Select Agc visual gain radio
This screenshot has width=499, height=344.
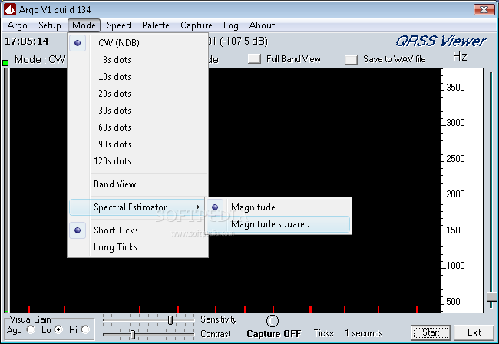coord(31,329)
